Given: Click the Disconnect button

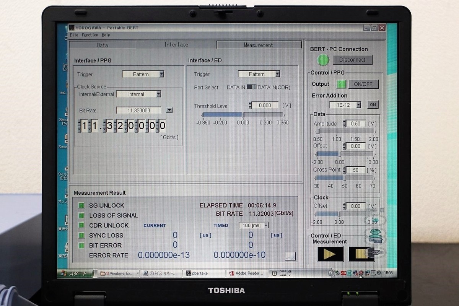Looking at the screenshot, I should [x=352, y=60].
